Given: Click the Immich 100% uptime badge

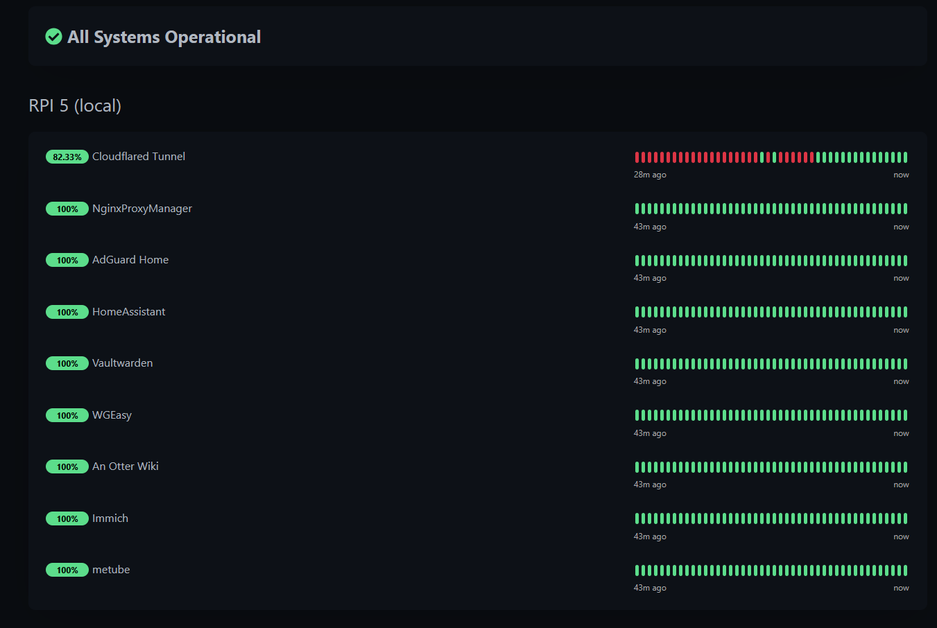Looking at the screenshot, I should point(67,518).
